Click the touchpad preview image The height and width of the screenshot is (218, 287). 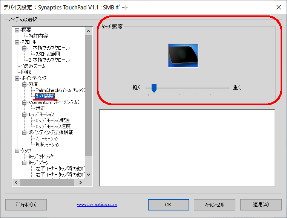click(x=183, y=56)
